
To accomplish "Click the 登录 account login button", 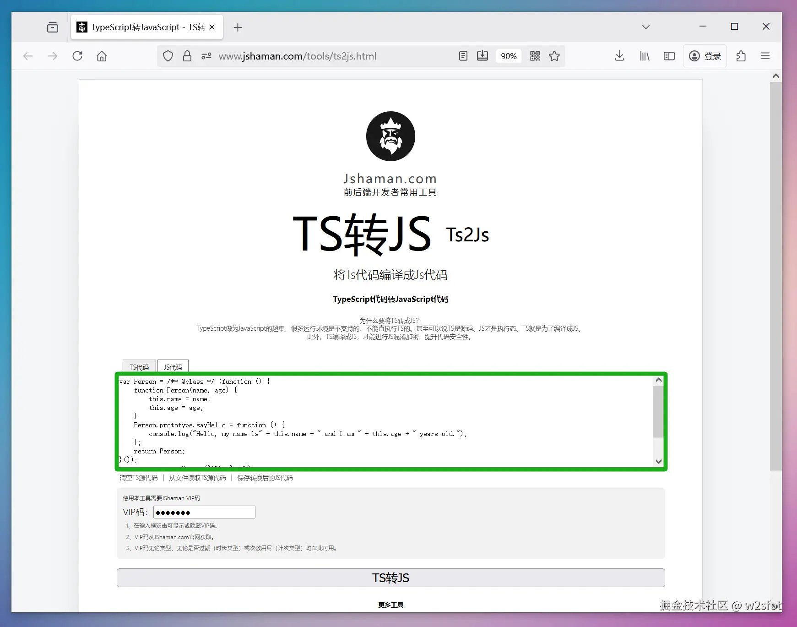I will [705, 56].
